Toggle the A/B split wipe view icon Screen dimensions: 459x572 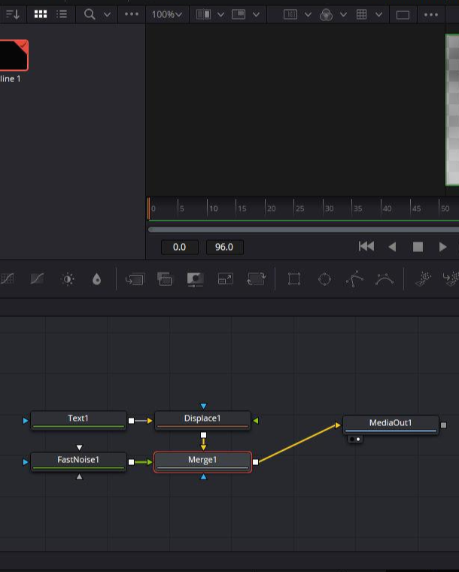click(203, 14)
